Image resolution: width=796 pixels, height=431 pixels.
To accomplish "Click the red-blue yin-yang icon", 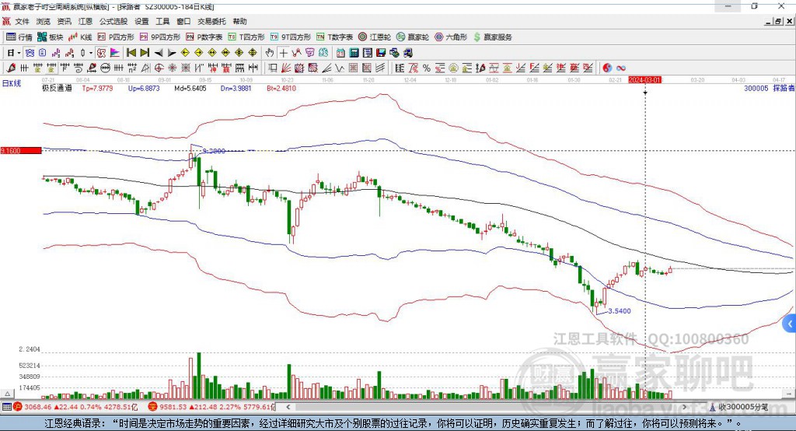I will coord(607,68).
